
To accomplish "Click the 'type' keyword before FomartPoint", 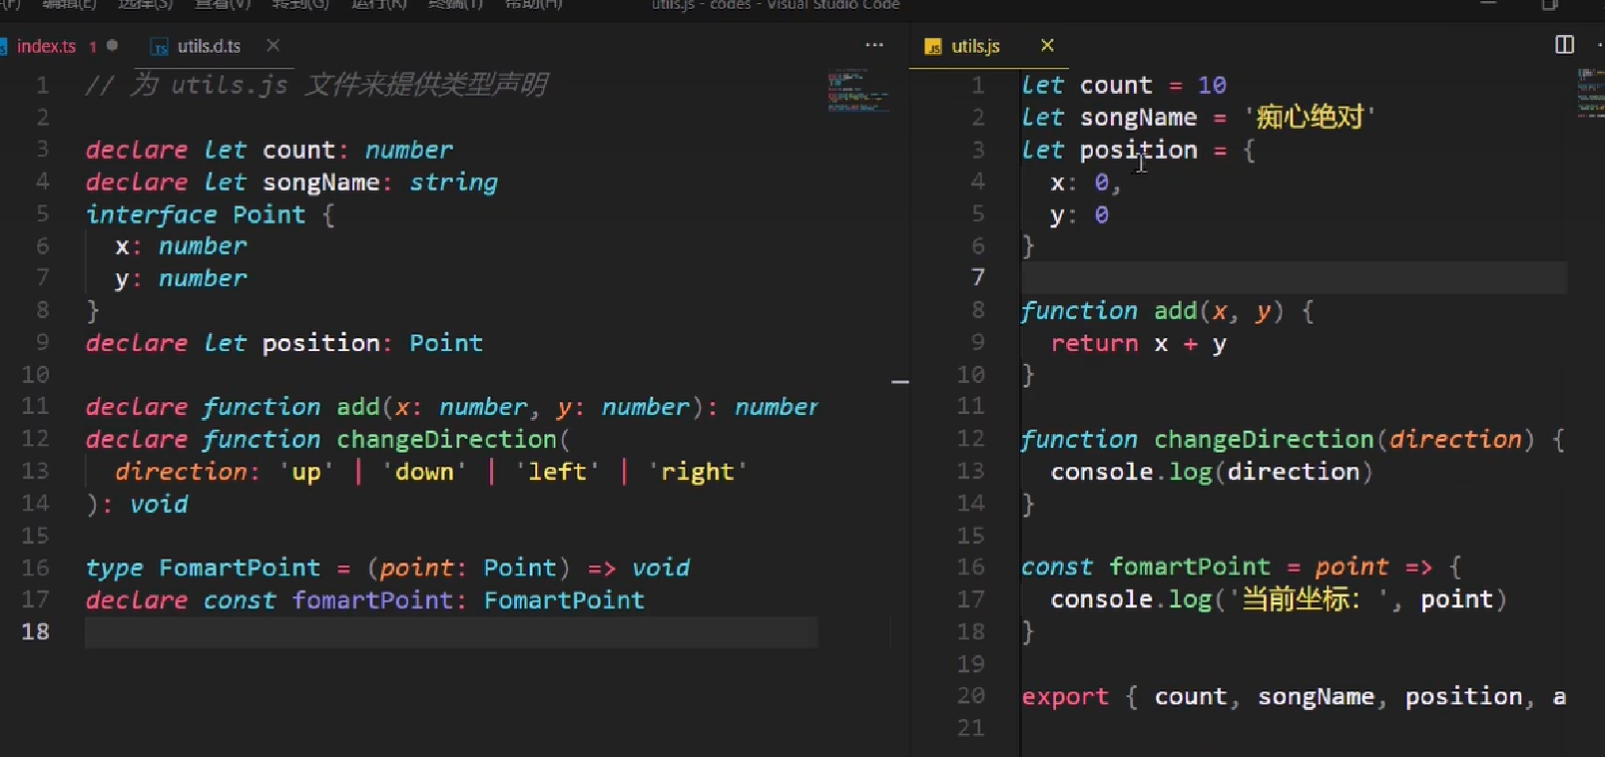I will pos(115,568).
